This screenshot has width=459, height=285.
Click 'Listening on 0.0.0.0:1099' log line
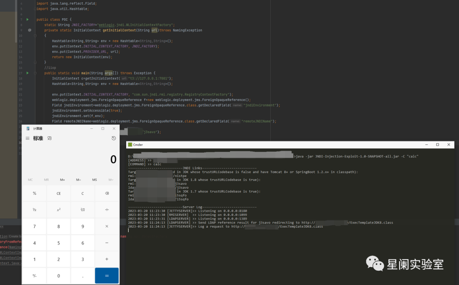222,215
